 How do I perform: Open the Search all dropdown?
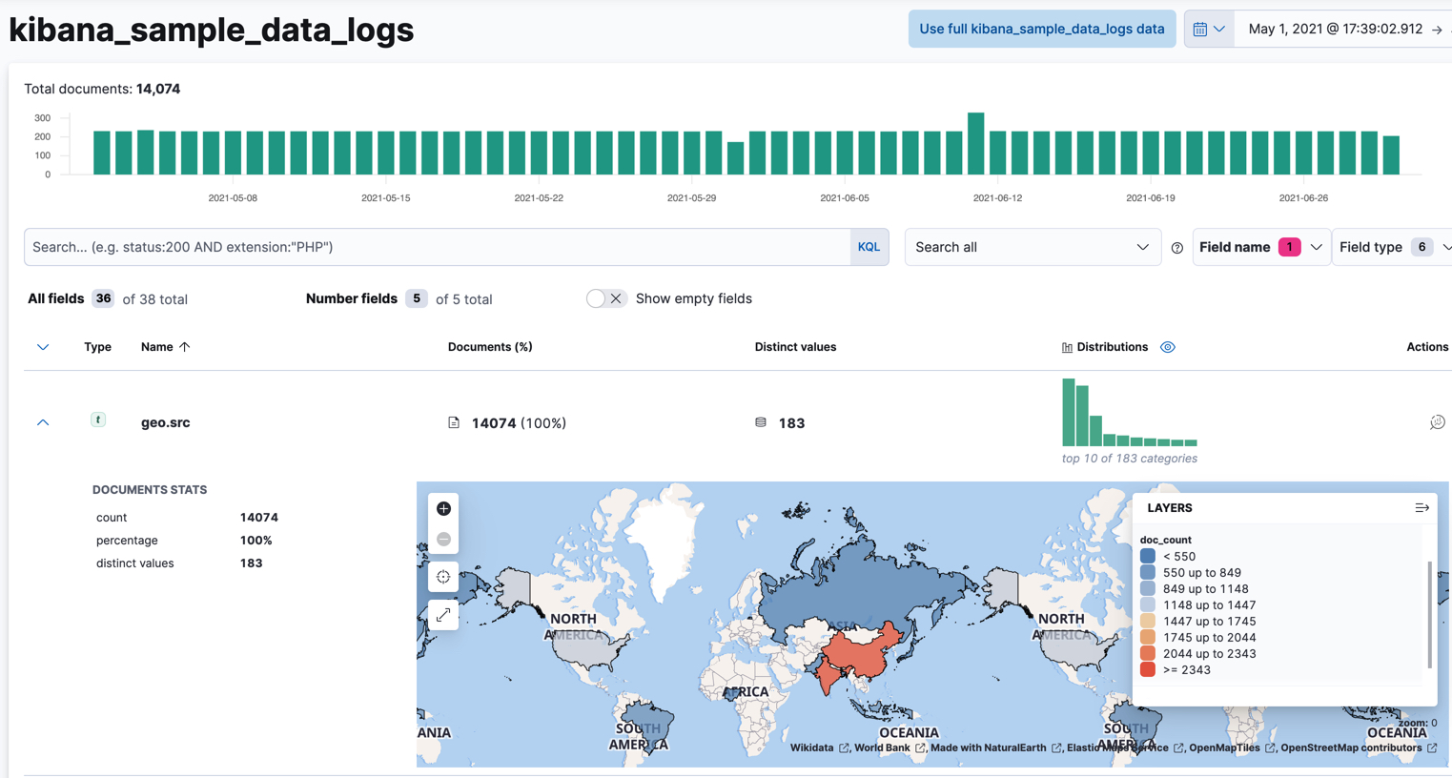(x=1032, y=247)
